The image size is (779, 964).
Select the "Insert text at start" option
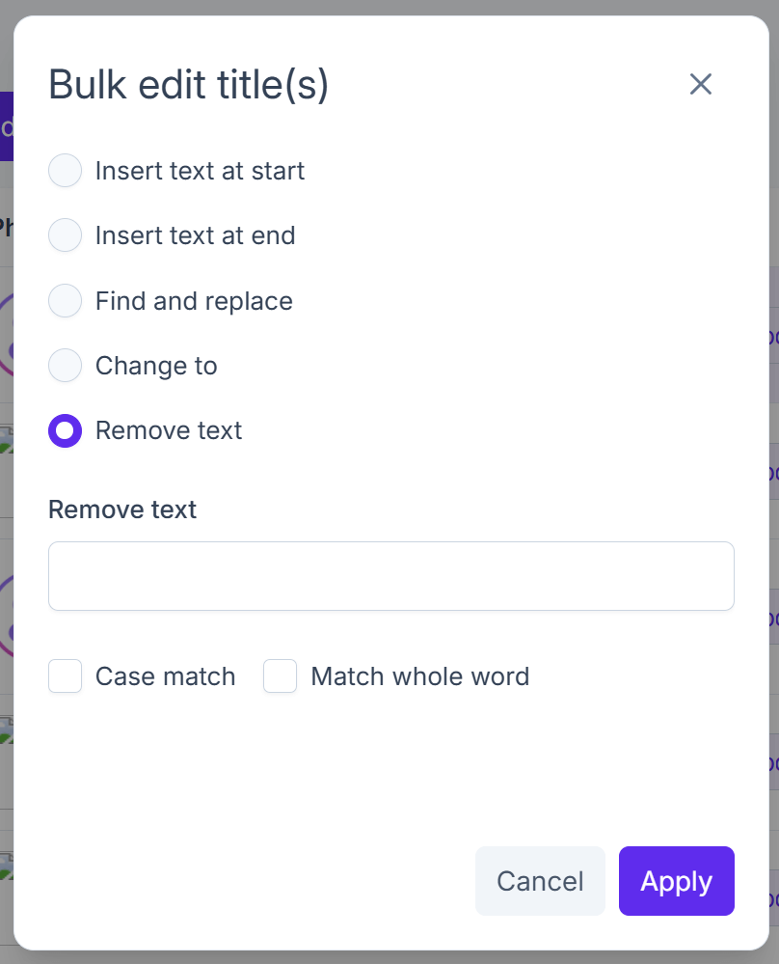[65, 170]
